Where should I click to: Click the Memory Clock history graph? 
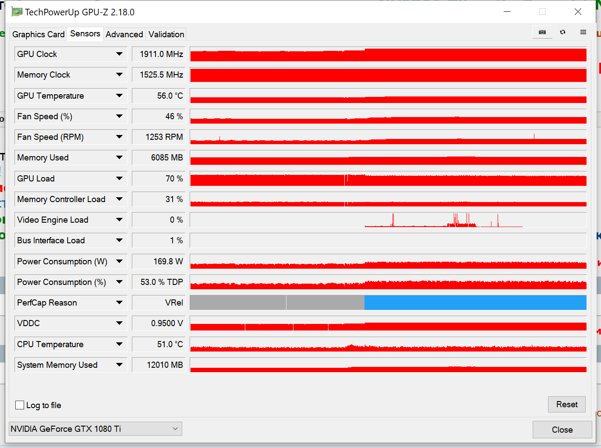point(388,75)
